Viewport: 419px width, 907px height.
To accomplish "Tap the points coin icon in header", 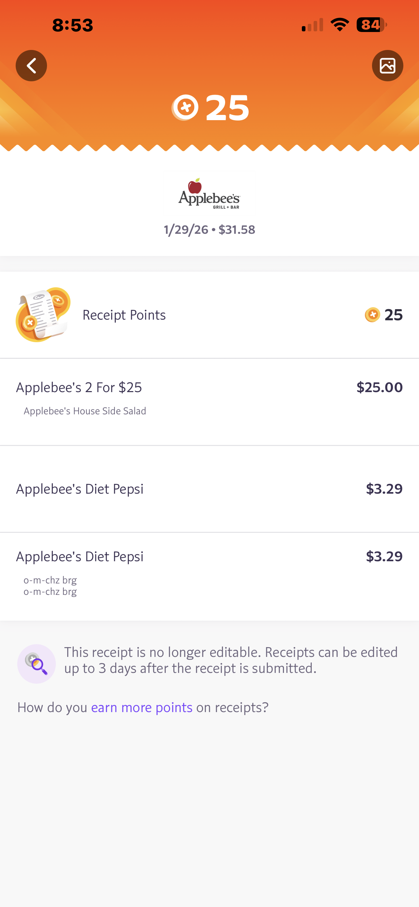I will (185, 107).
